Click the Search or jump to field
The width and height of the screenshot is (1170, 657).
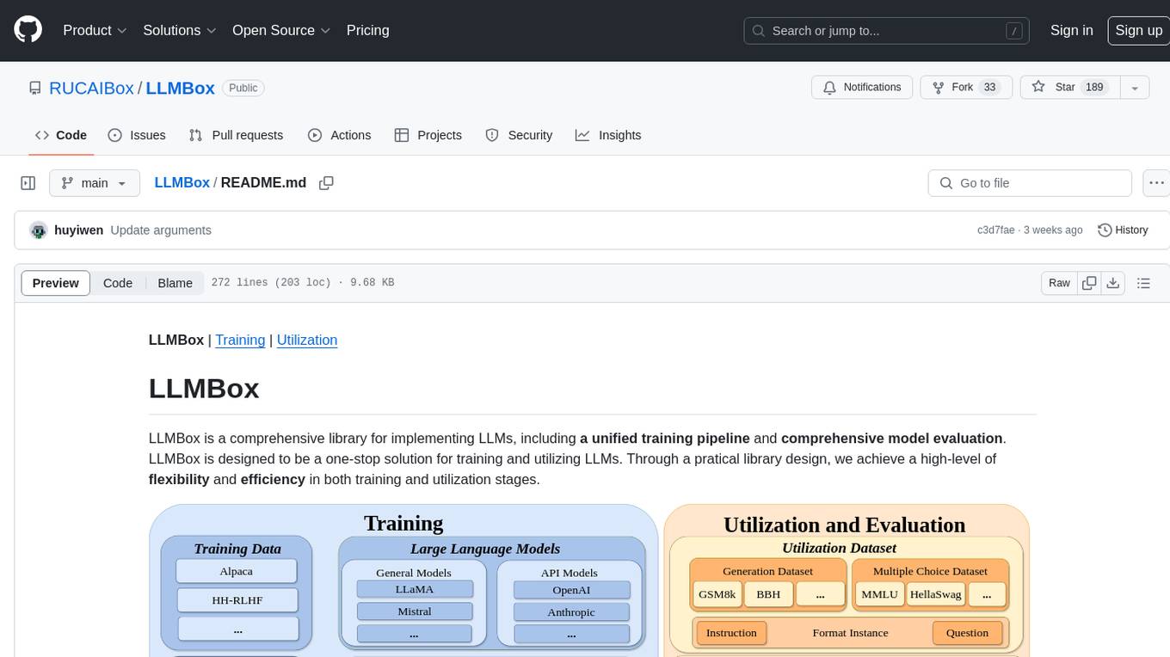pos(887,31)
